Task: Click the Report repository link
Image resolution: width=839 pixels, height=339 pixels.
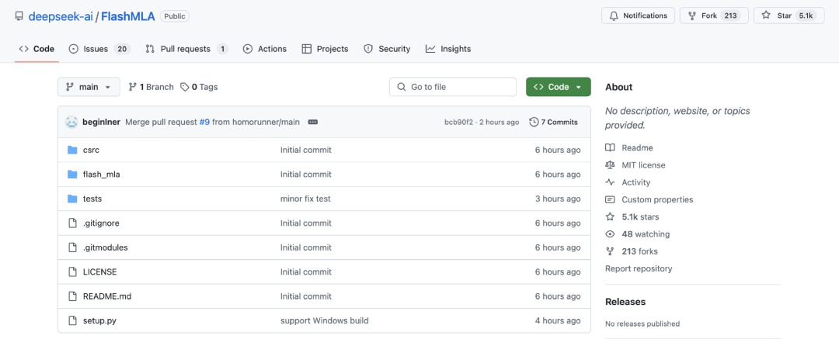Action: [x=639, y=268]
